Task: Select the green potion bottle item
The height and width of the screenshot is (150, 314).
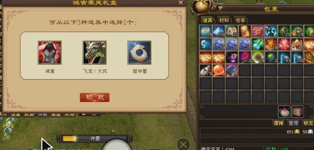Action: [x=258, y=44]
